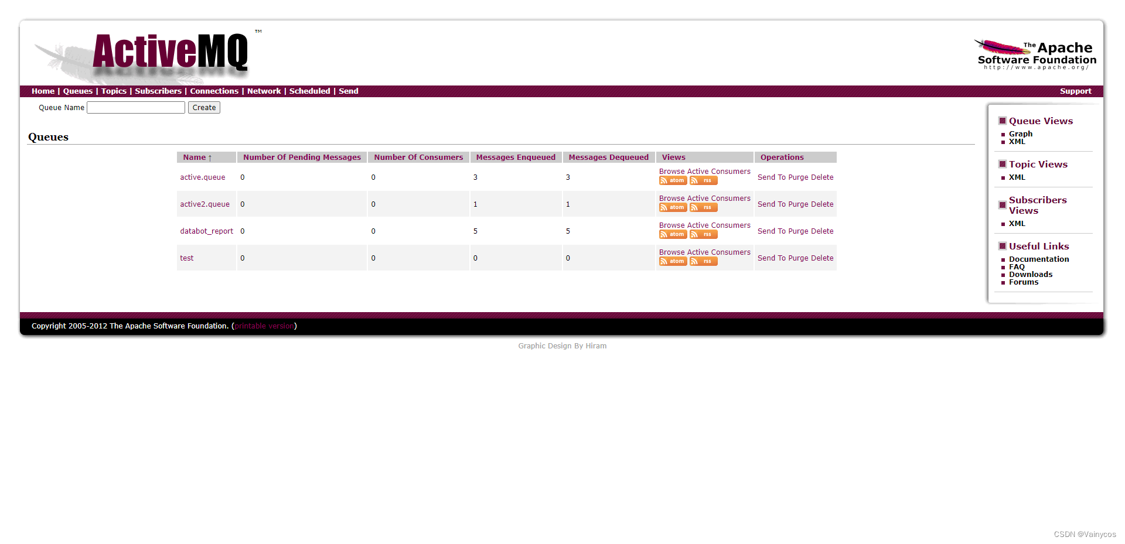Open atom feed for test queue
This screenshot has width=1125, height=544.
(673, 262)
